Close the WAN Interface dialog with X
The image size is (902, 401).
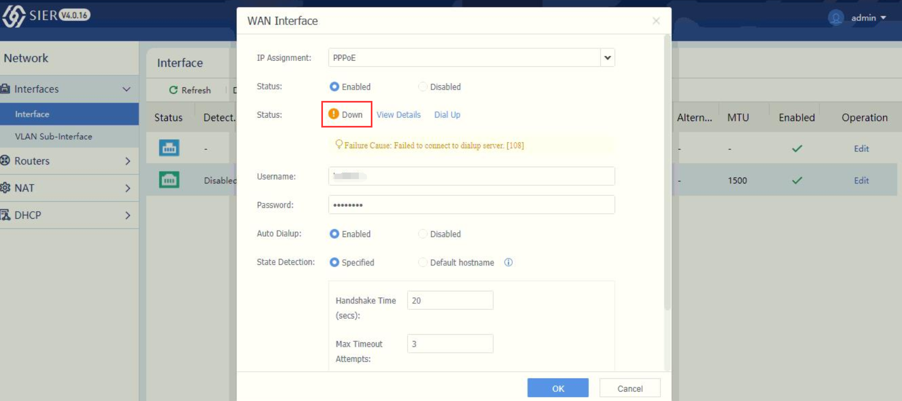coord(656,21)
